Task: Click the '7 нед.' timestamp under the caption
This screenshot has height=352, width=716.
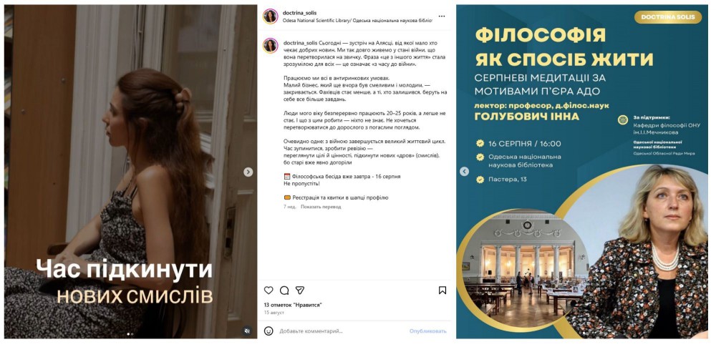Action: [290, 207]
